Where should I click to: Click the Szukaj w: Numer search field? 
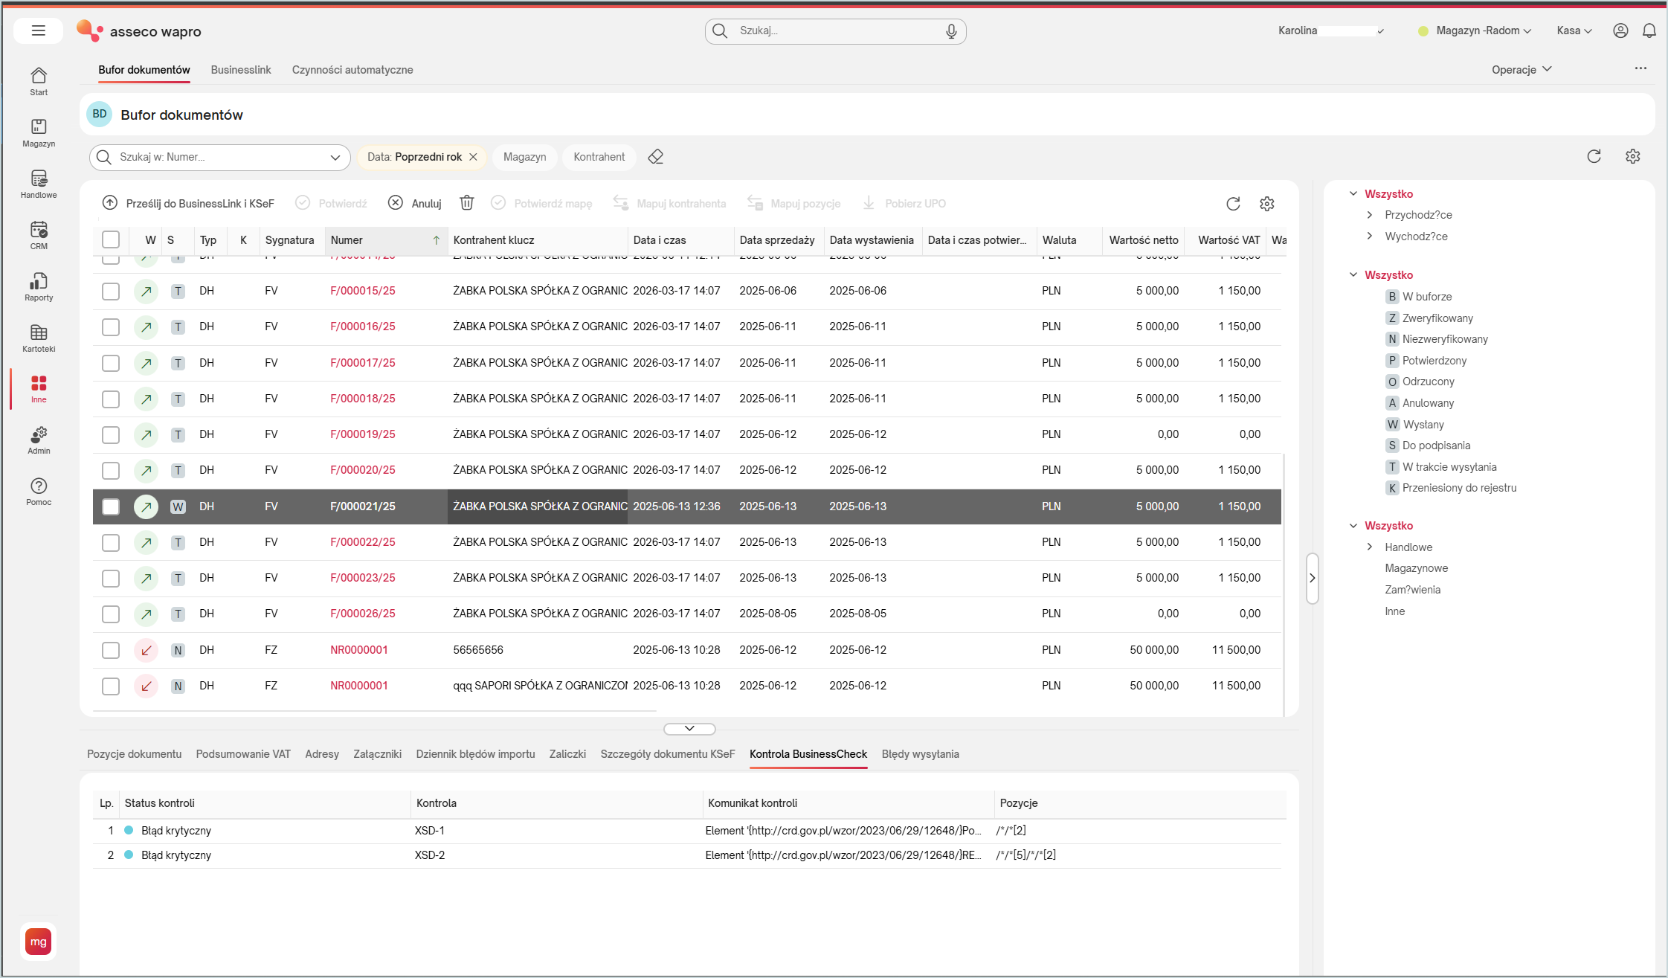tap(220, 157)
